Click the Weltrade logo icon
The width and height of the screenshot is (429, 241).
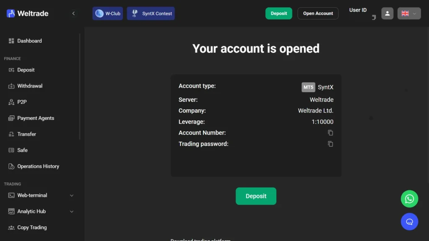10,13
